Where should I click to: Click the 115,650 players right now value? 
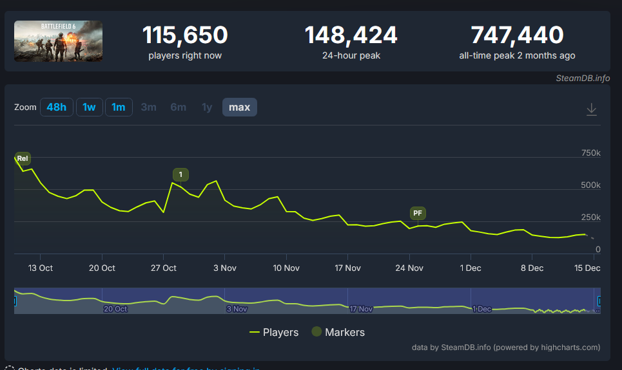(x=185, y=35)
